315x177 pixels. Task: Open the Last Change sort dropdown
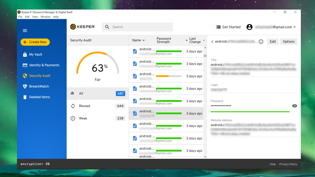(204, 40)
